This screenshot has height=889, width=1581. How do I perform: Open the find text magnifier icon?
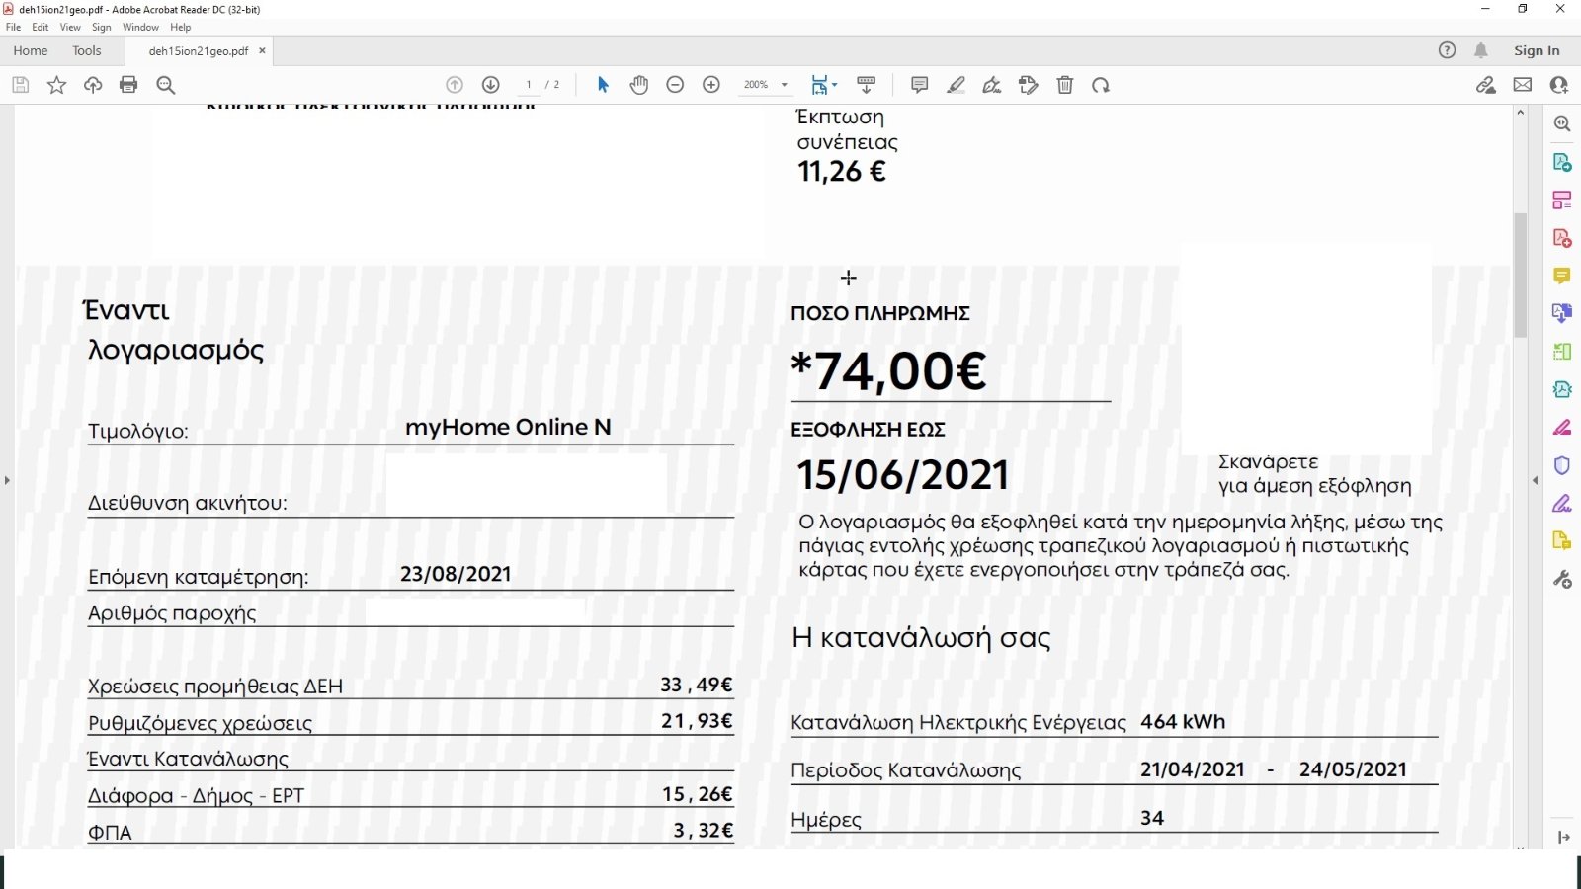166,85
